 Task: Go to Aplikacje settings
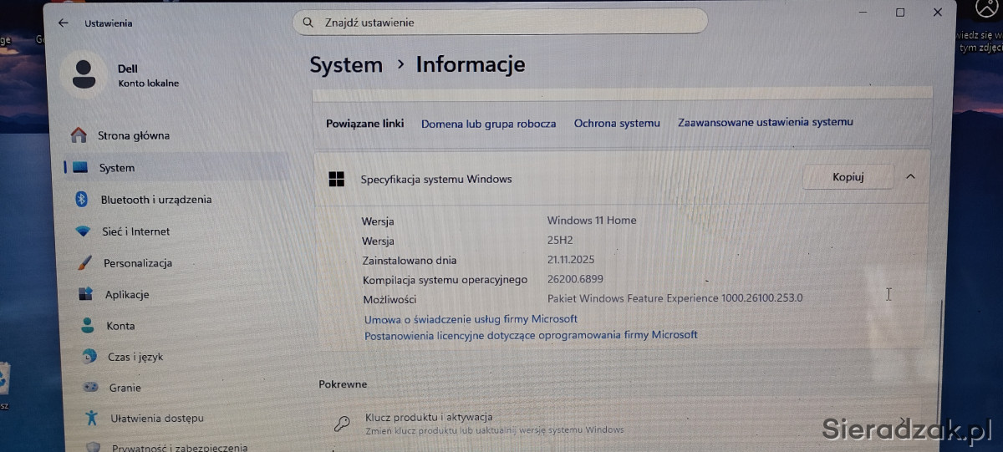[126, 294]
